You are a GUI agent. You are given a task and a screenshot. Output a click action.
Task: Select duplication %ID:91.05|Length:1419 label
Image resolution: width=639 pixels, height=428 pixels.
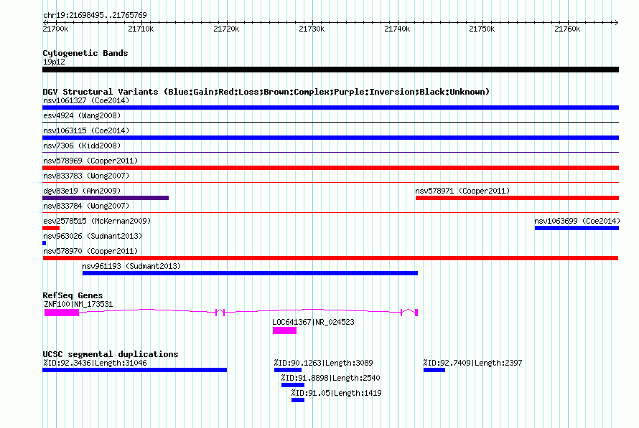[337, 393]
